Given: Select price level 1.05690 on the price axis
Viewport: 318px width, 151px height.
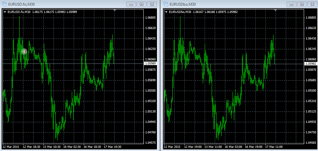Looking at the screenshot, I should click(151, 80).
